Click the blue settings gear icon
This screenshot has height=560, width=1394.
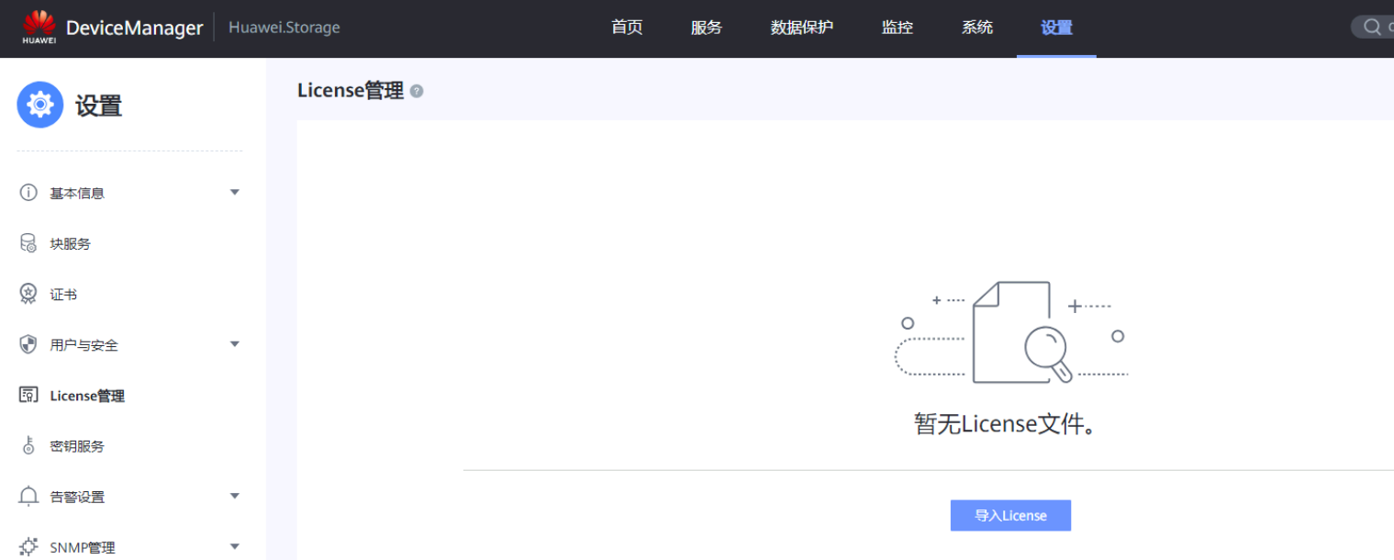tap(40, 106)
